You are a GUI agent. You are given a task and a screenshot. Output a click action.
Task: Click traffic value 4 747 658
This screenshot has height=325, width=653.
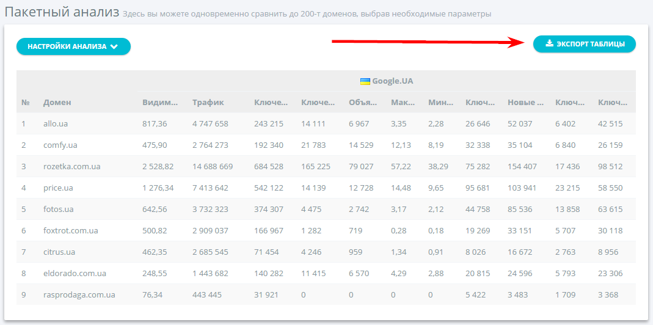[x=210, y=124]
